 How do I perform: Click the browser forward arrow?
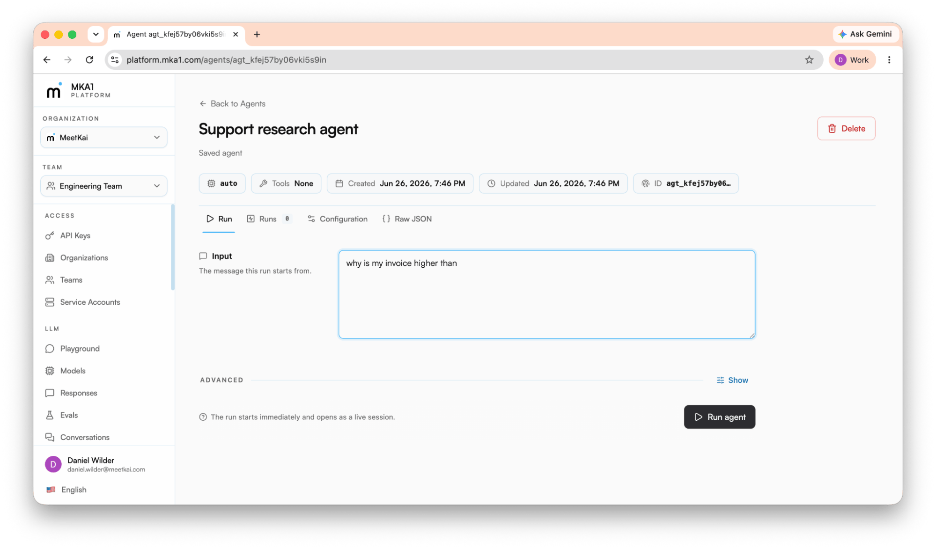click(68, 60)
